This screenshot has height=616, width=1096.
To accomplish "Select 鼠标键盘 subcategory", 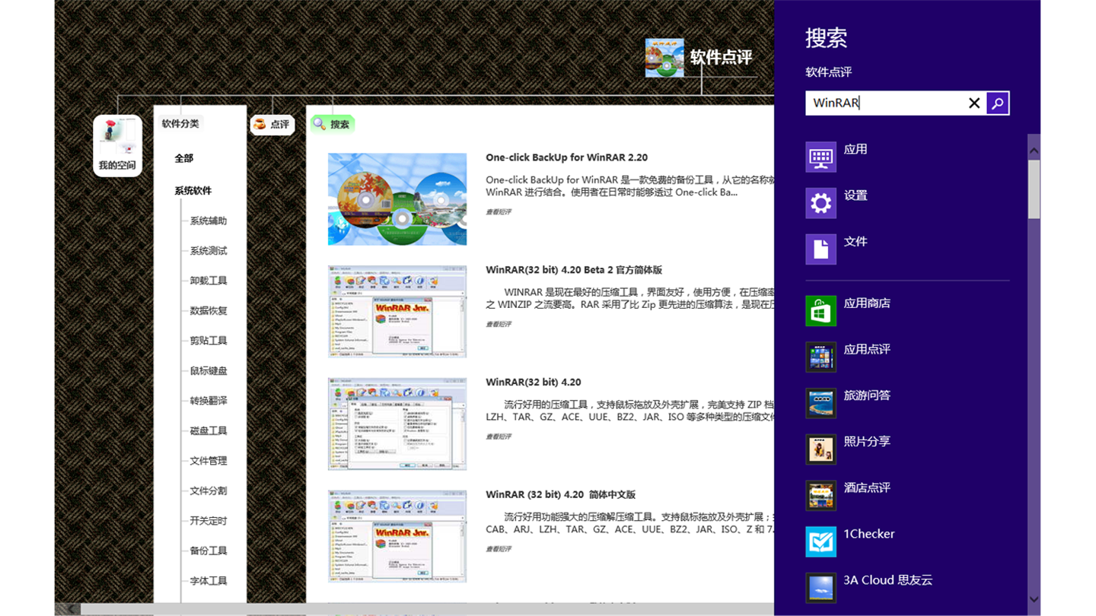I will pyautogui.click(x=209, y=371).
